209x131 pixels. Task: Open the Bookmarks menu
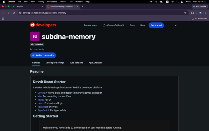click(52, 2)
